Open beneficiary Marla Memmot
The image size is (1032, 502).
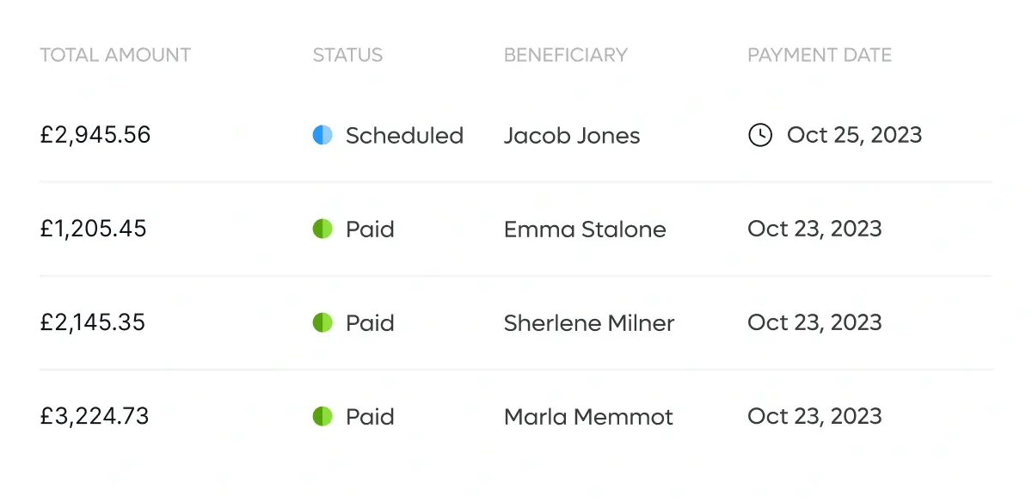[588, 416]
